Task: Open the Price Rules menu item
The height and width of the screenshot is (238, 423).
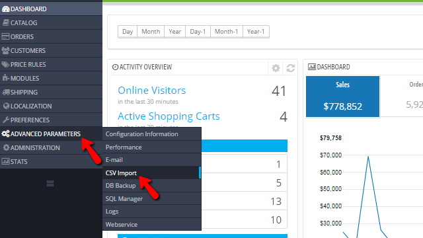Action: (x=52, y=65)
